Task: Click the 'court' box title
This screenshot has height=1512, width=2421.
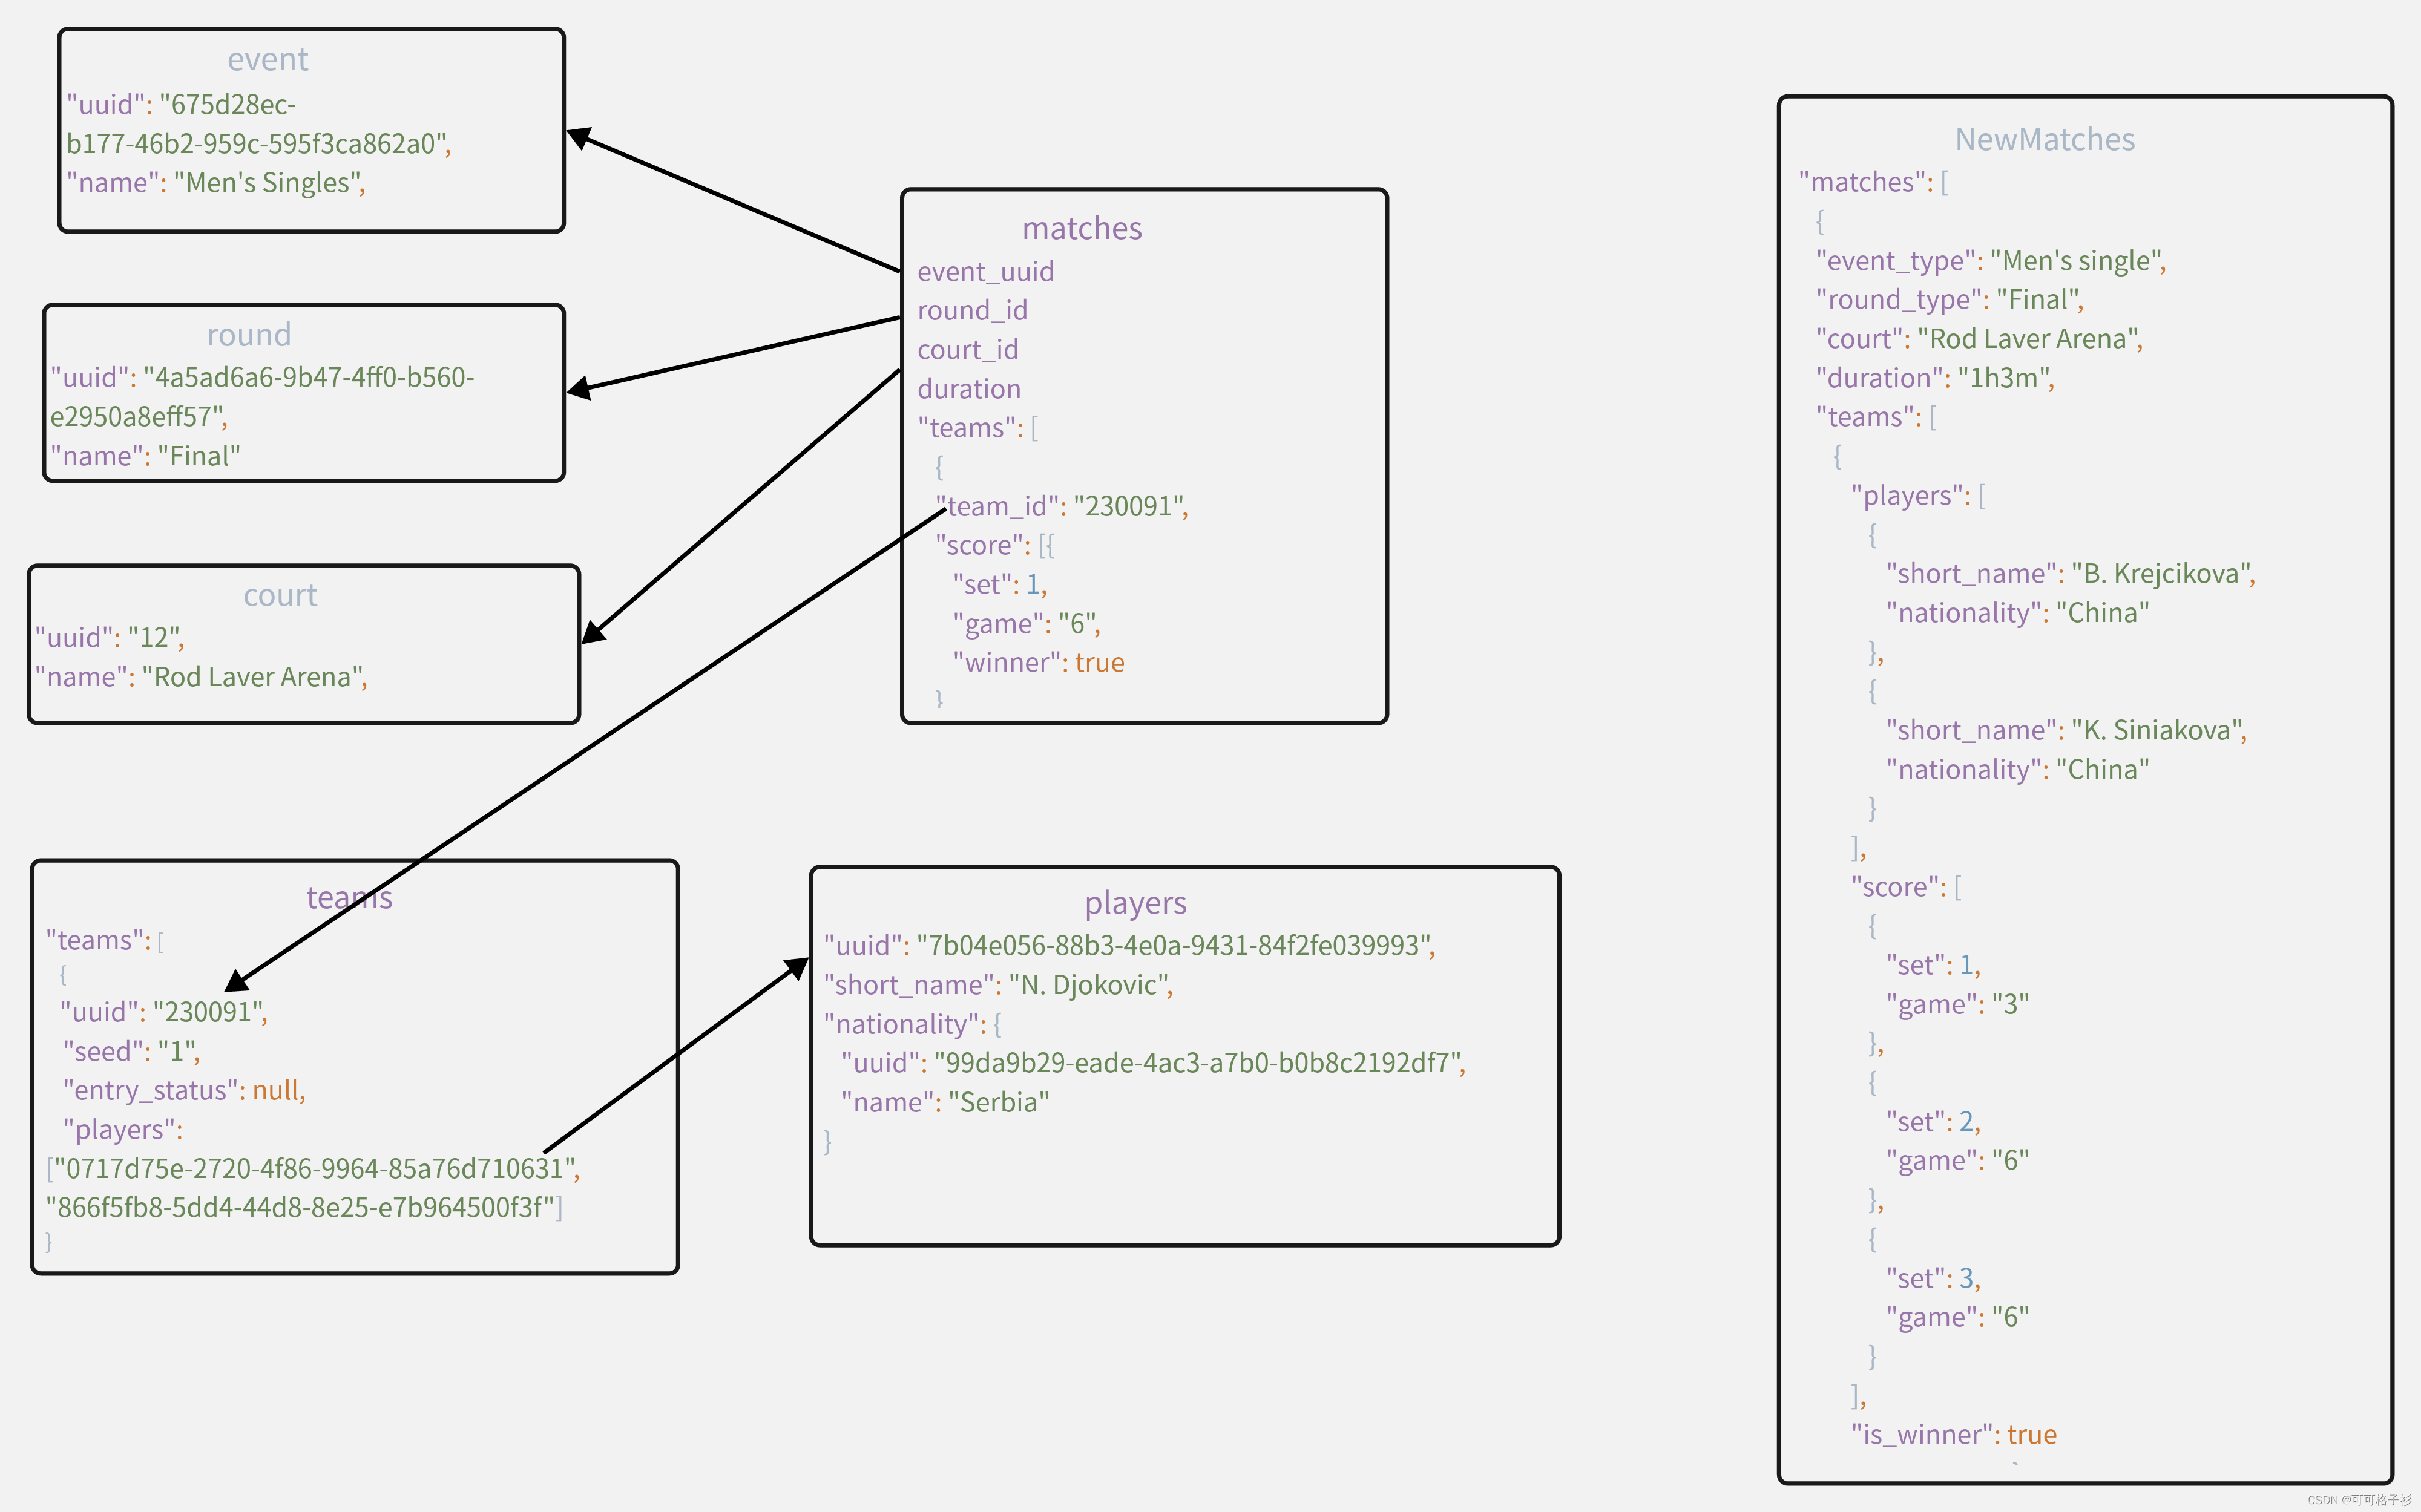Action: tap(280, 596)
